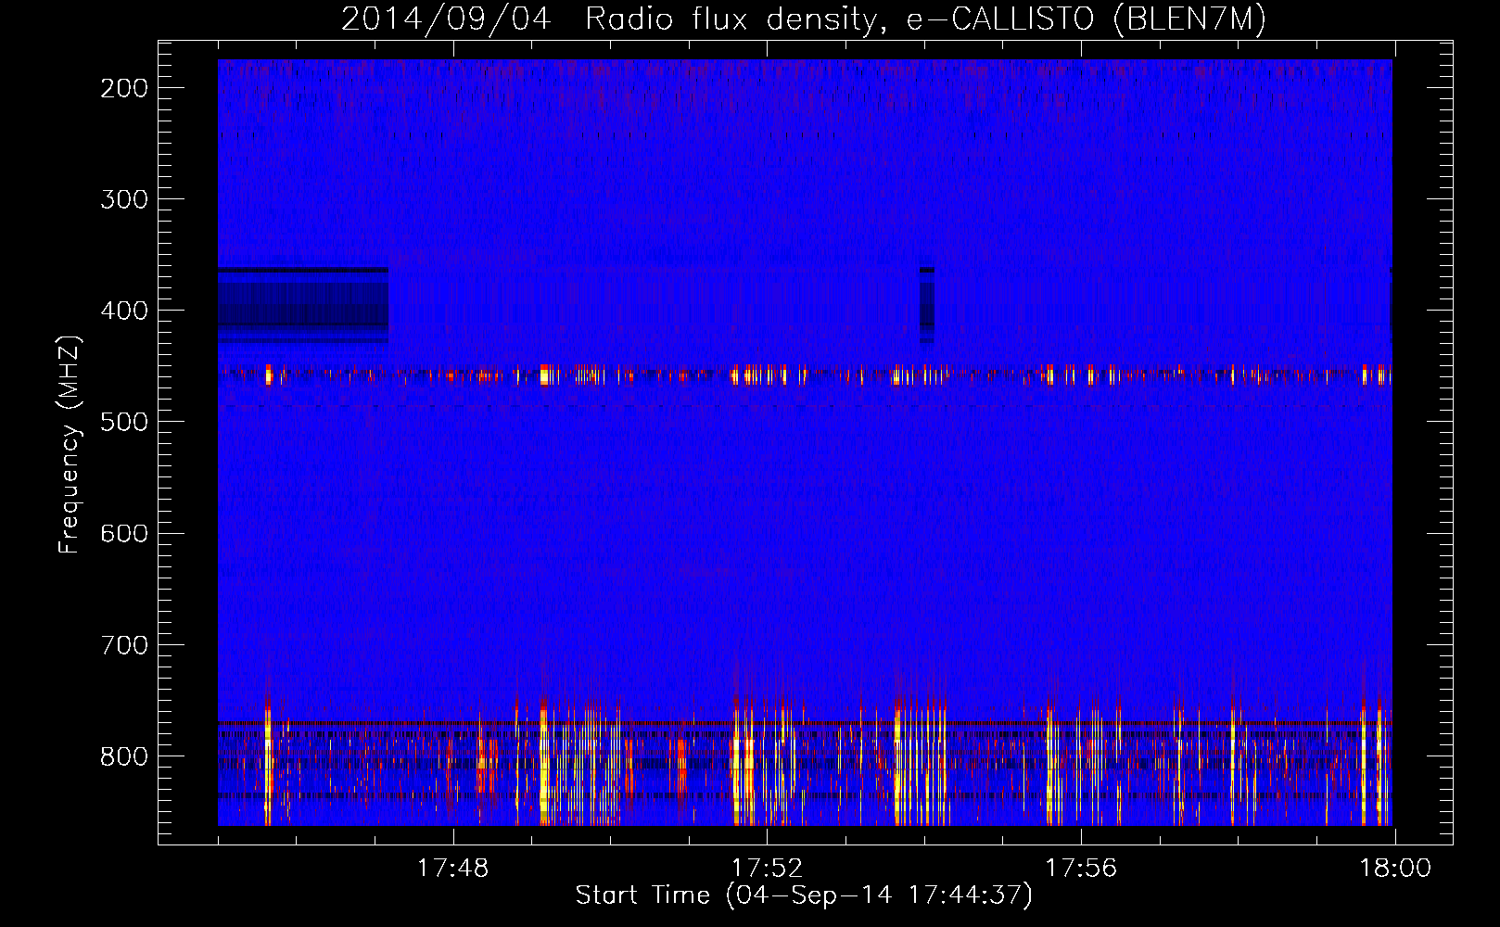The image size is (1500, 927).
Task: Click the 500 frequency tick label
Action: 124,422
